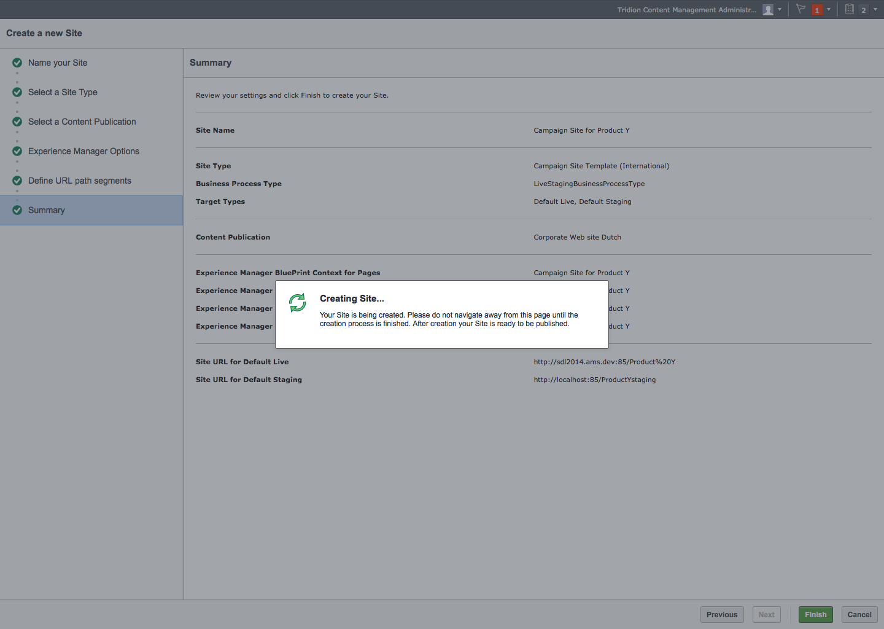Click the notifications flag icon

pyautogui.click(x=801, y=9)
